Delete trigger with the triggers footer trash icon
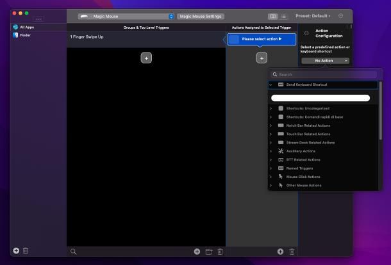 (x=220, y=252)
